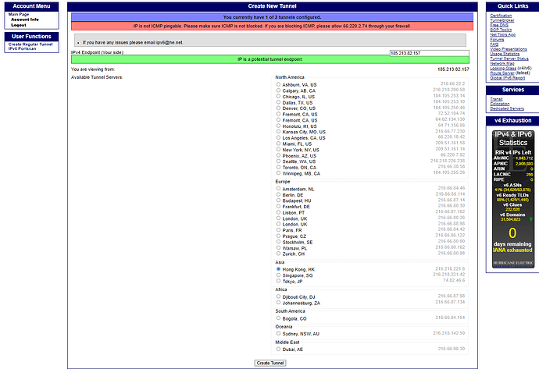The width and height of the screenshot is (539, 369).
Task: Select Prague, CZ radio button
Action: tap(278, 236)
